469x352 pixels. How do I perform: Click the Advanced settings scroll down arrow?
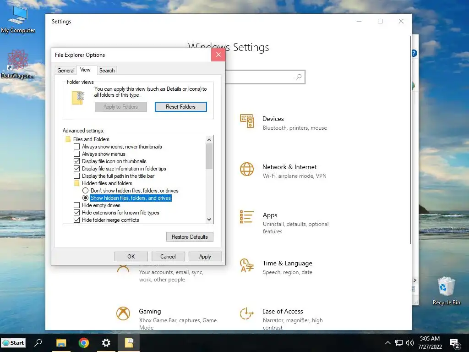(209, 220)
